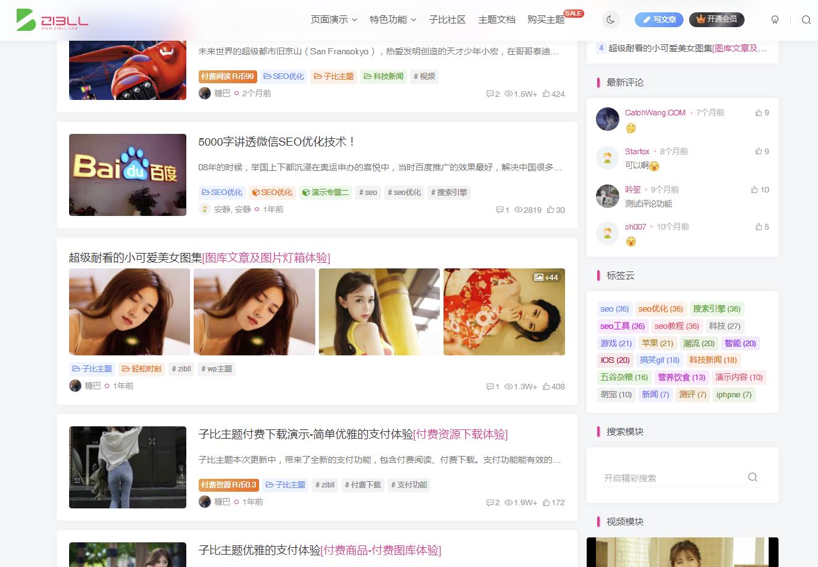
Task: Like CatchWang.COM's comment thumbs-up icon
Action: point(759,113)
